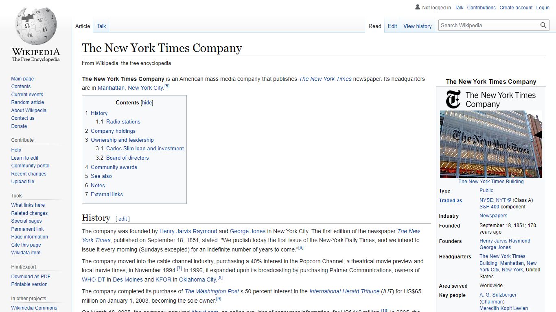Open the Edit tab
Viewport: 556px width, 312px height.
click(392, 26)
